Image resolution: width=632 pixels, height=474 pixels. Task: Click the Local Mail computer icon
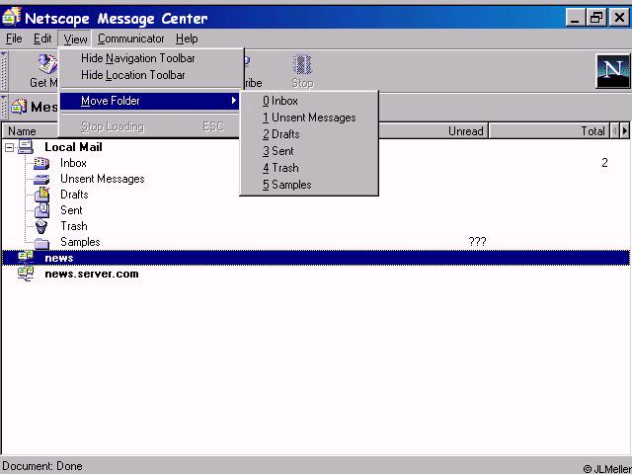pyautogui.click(x=25, y=147)
